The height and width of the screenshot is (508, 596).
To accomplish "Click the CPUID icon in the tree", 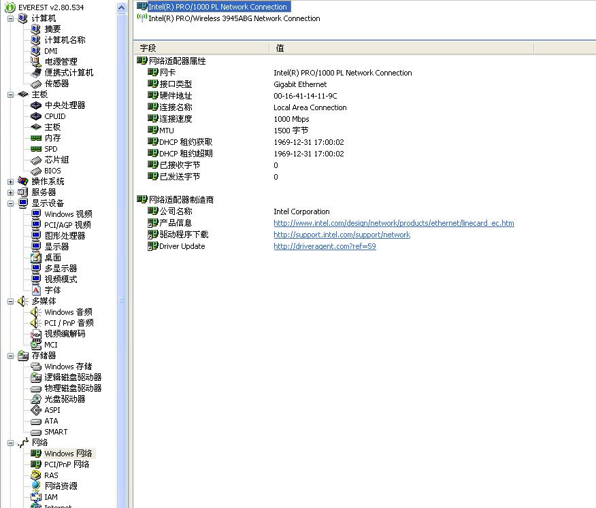I will pyautogui.click(x=36, y=116).
